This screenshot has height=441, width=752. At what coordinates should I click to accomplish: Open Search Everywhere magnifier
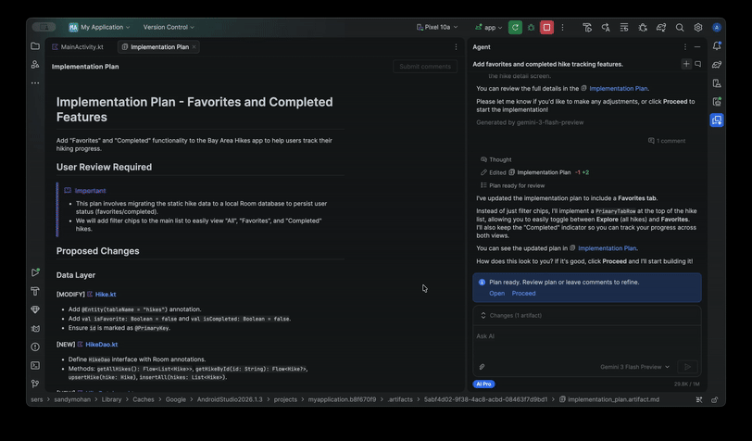tap(680, 28)
